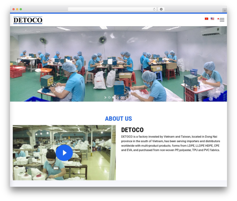Click the DETOCO logo in the header
The height and width of the screenshot is (201, 237).
28,20
